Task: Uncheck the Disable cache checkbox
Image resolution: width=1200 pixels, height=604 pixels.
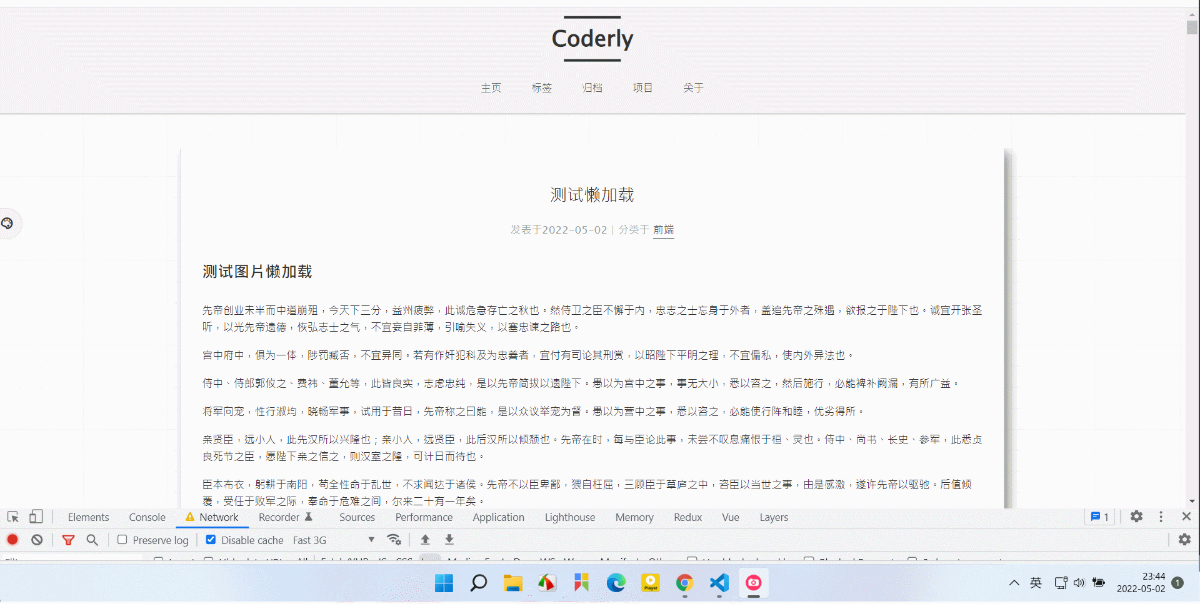Action: pos(211,540)
